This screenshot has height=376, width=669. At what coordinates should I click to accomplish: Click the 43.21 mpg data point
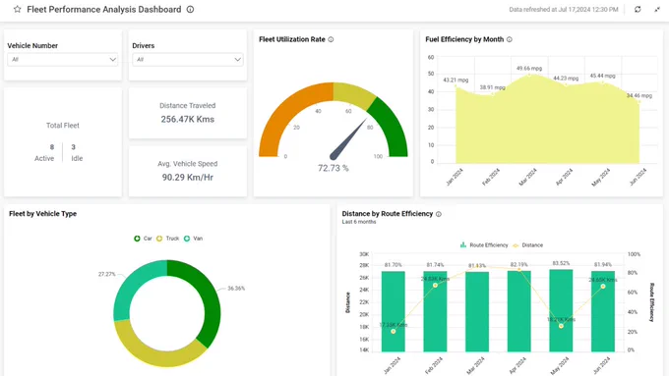click(x=456, y=86)
